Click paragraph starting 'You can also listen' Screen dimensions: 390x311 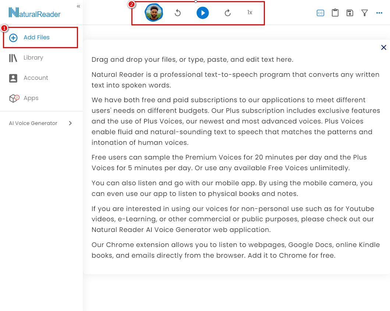tap(232, 188)
